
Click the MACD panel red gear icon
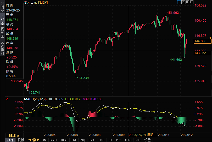8,99
